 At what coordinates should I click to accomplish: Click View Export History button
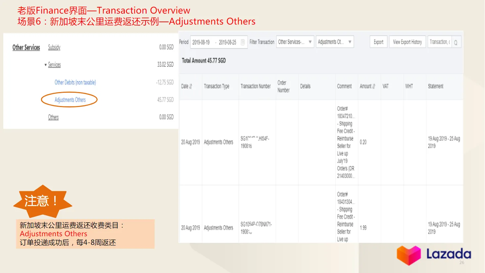407,42
